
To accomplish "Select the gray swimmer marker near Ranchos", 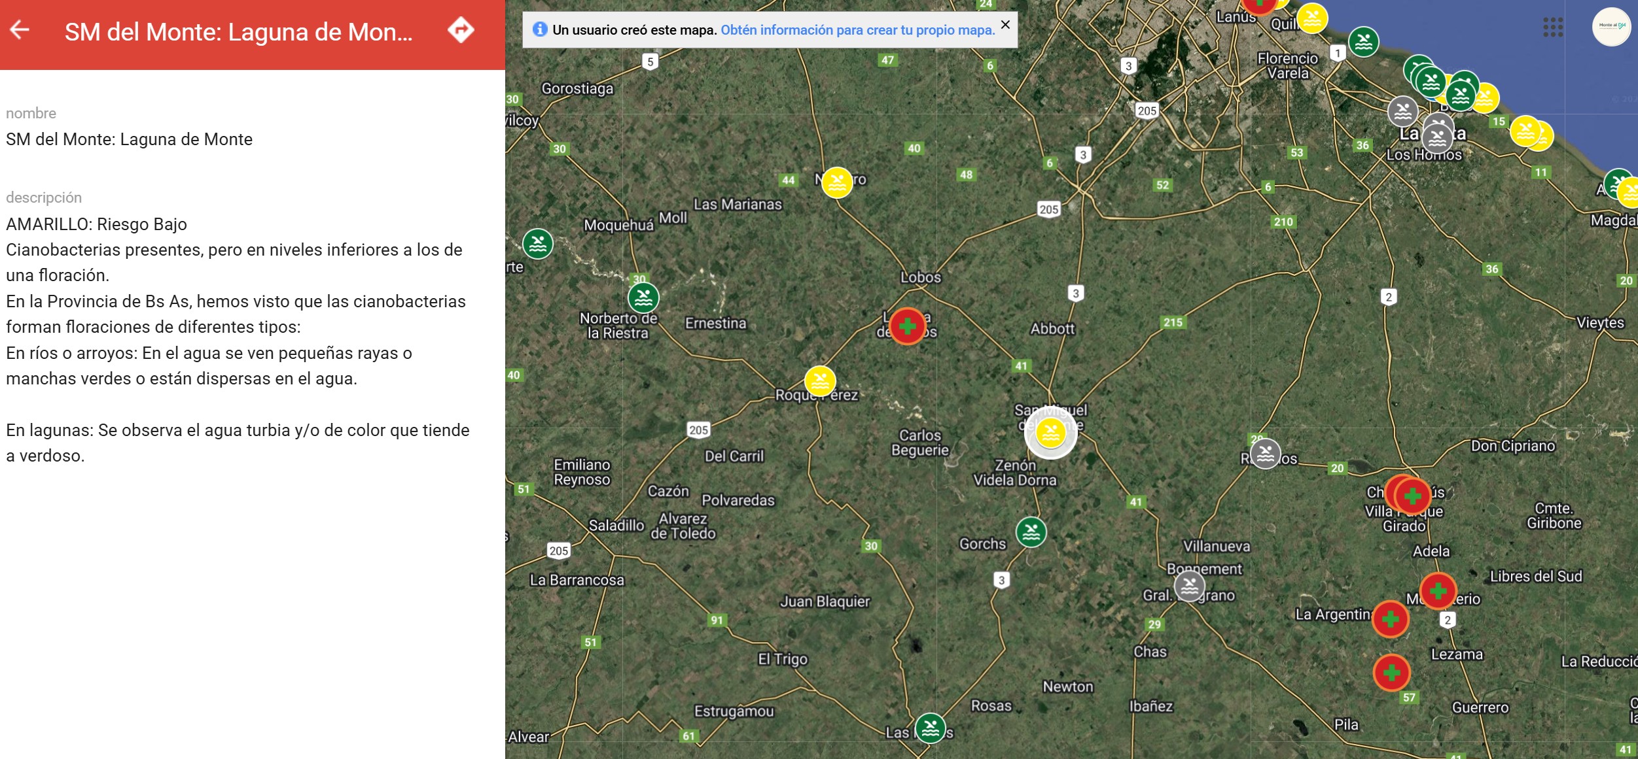I will click(x=1265, y=453).
